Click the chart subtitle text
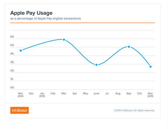The width and height of the screenshot is (168, 129). click(x=45, y=19)
